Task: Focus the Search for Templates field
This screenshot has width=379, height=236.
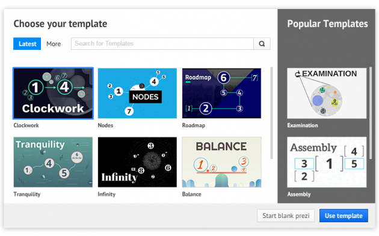Action: [x=162, y=44]
